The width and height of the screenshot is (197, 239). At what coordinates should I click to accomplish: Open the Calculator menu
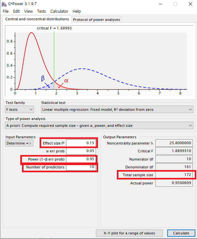(x=59, y=11)
